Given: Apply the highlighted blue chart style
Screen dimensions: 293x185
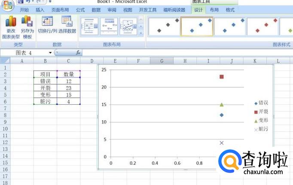Looking at the screenshot, I should pos(197,26).
